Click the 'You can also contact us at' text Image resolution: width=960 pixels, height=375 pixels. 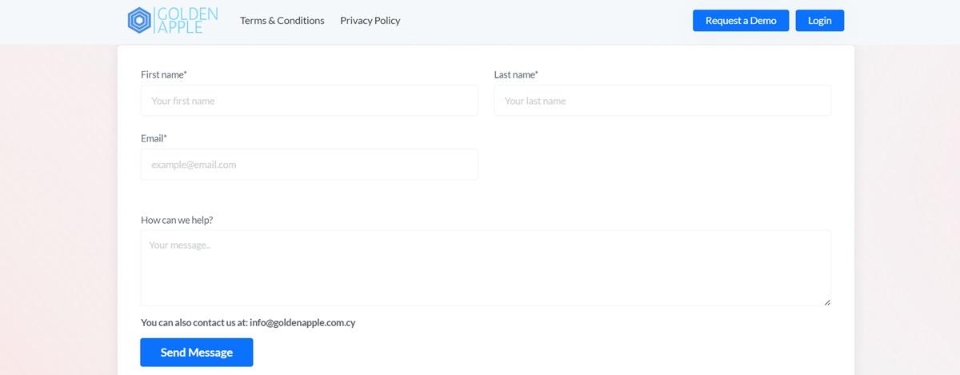pyautogui.click(x=194, y=323)
